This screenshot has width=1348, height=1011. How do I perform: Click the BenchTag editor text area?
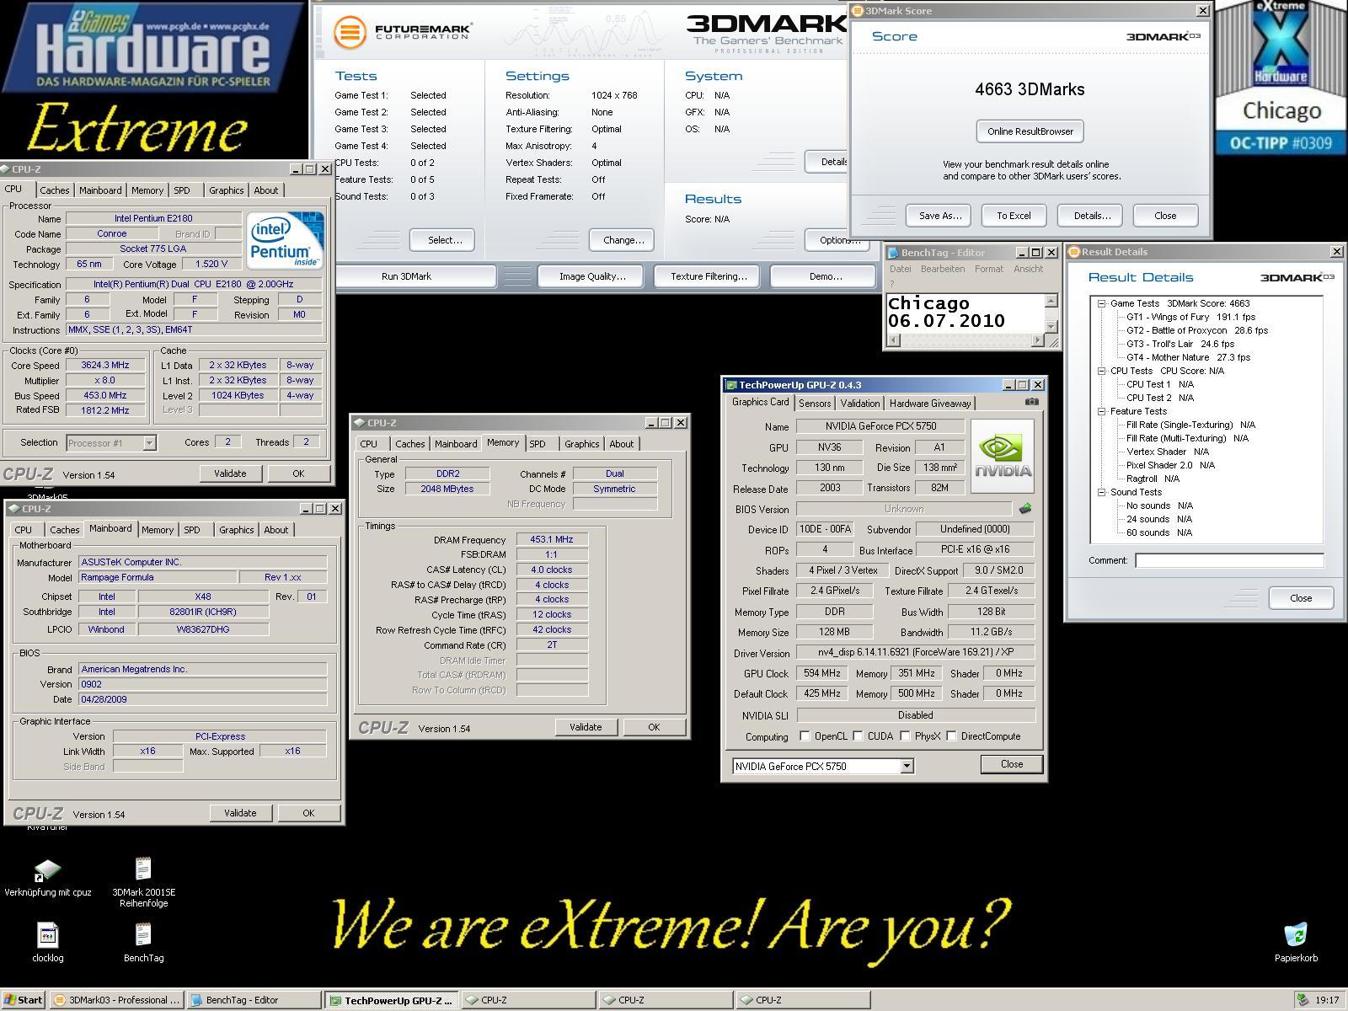(966, 313)
